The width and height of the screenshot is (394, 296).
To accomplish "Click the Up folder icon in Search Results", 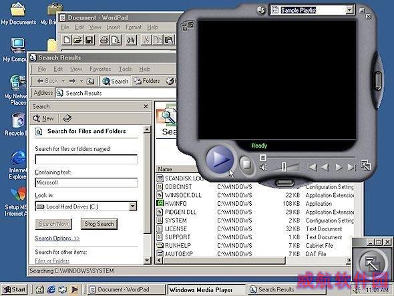I will click(x=90, y=81).
